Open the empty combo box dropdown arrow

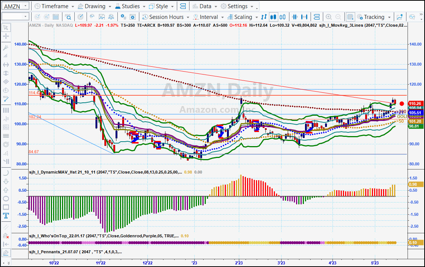coord(26,17)
